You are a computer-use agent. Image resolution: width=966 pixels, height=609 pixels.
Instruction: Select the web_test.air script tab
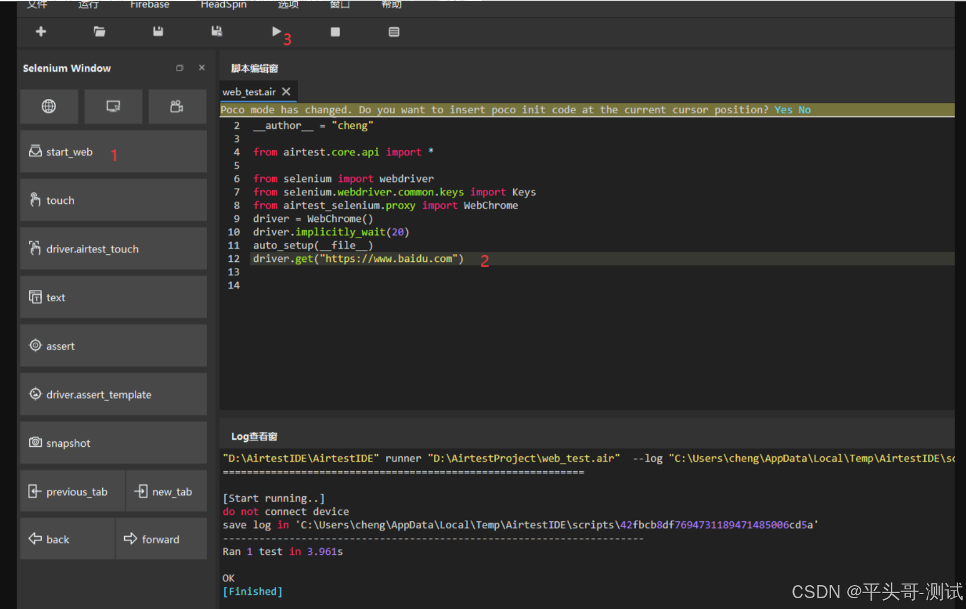(x=249, y=92)
